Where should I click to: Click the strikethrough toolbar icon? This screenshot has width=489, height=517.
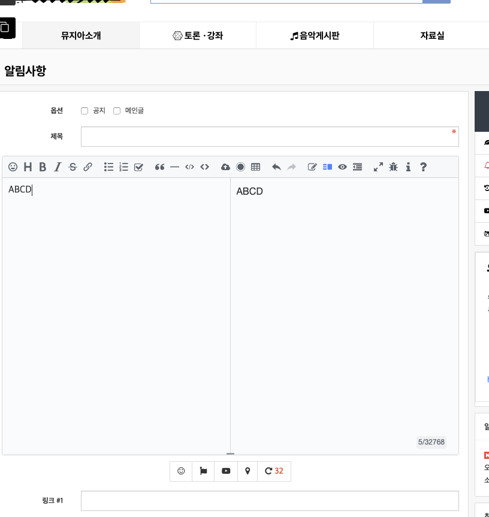73,167
